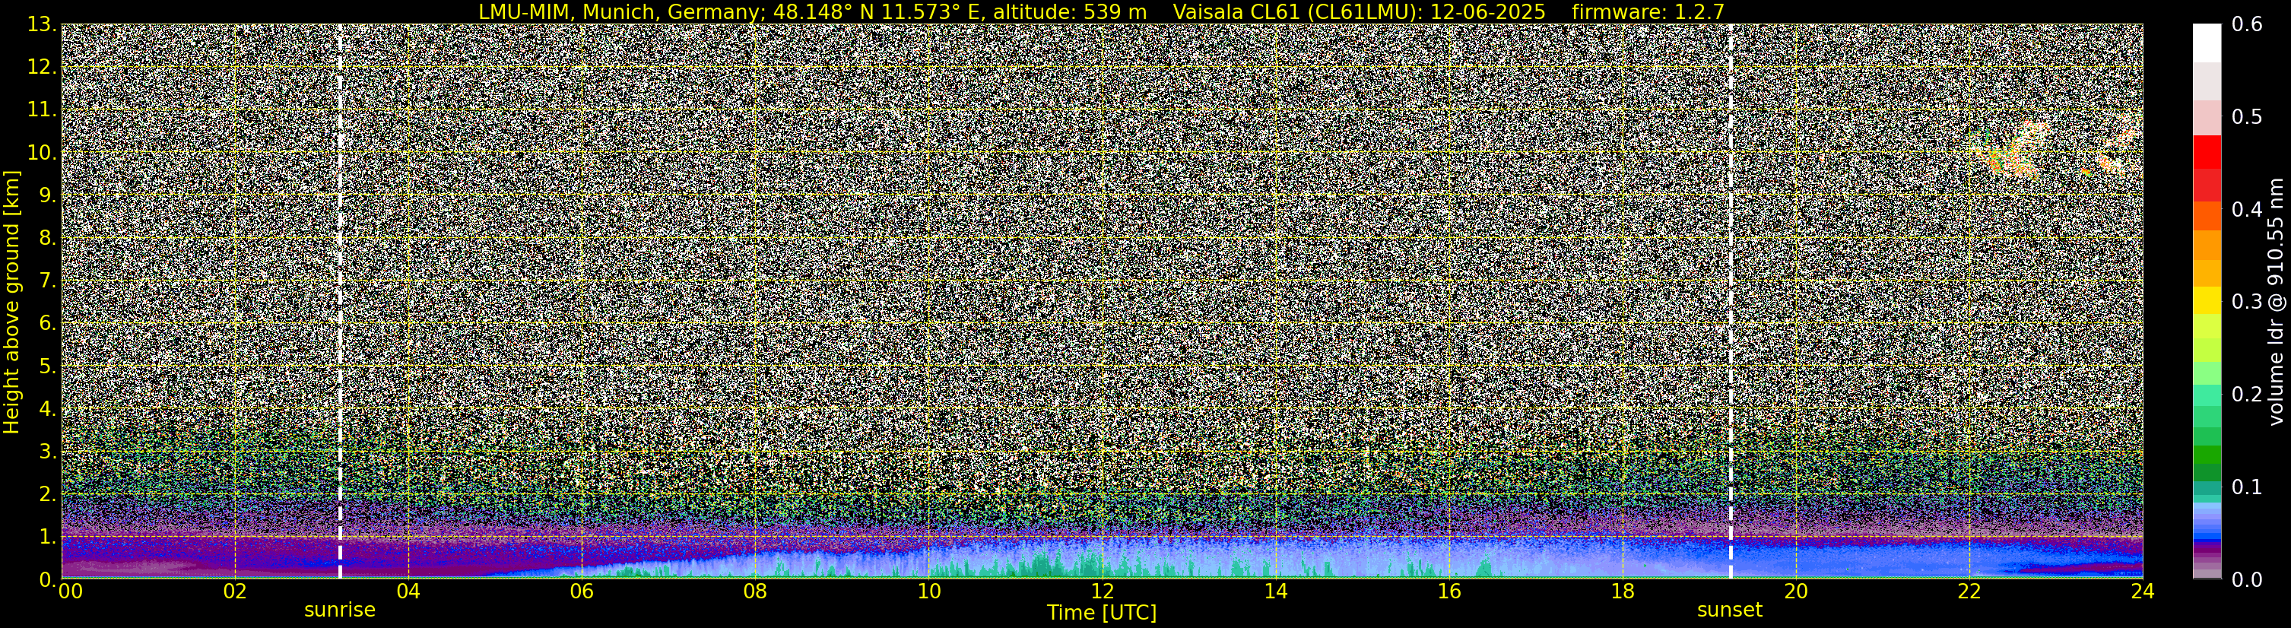Click the 'Height above ground [km]' axis label
Screen dimensions: 2291x628
pyautogui.click(x=11, y=302)
